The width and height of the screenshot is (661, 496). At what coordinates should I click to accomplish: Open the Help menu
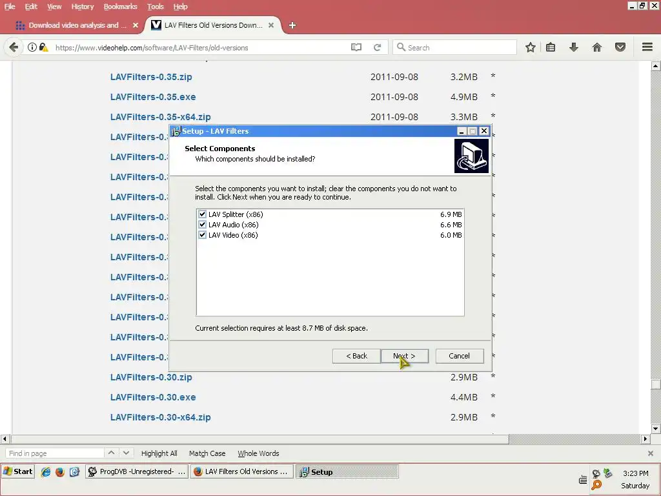181,6
